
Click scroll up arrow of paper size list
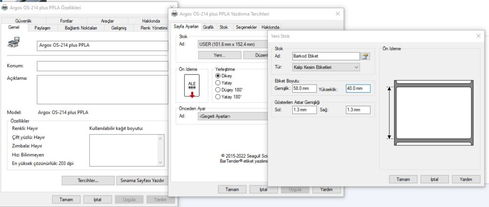tap(160, 138)
